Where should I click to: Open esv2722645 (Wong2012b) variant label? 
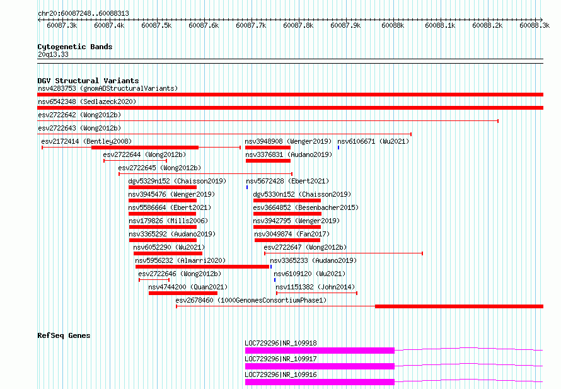[159, 168]
